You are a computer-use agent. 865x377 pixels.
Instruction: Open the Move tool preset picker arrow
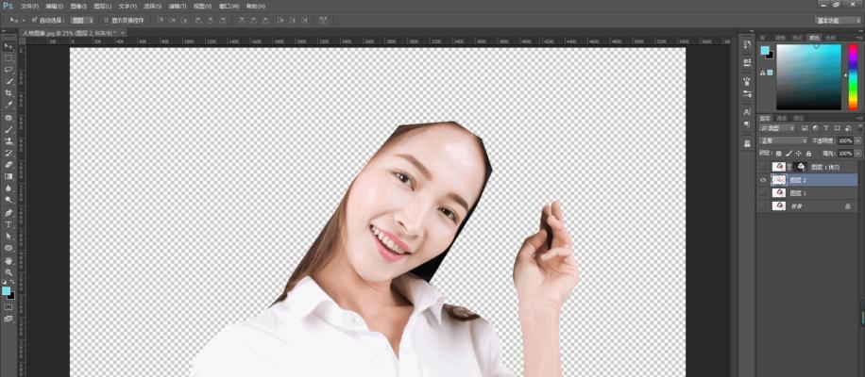pyautogui.click(x=24, y=21)
